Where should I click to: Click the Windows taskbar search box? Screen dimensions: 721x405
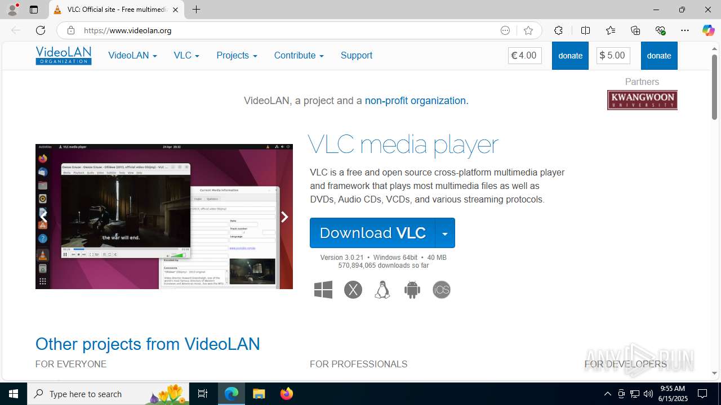[108, 394]
